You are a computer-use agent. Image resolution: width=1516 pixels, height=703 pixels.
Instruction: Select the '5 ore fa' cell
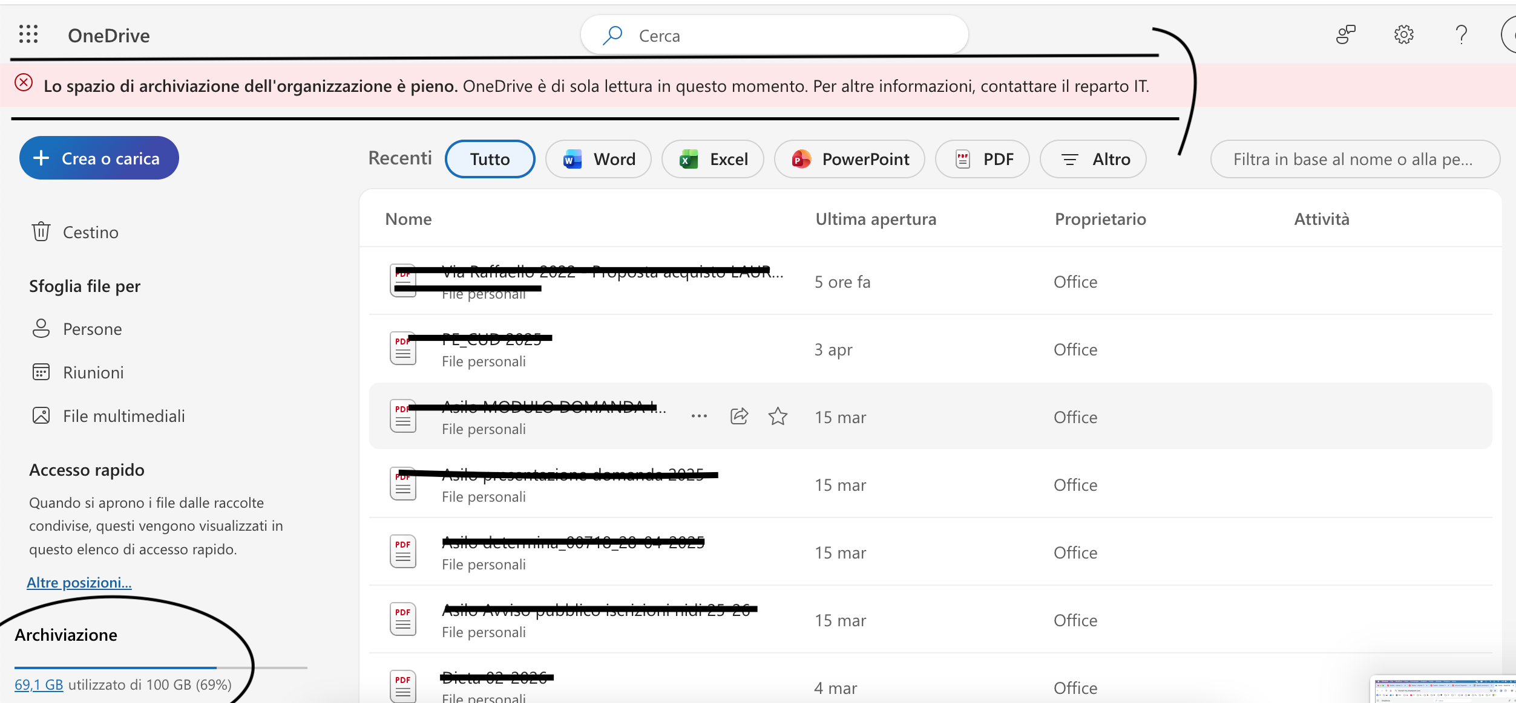tap(842, 282)
